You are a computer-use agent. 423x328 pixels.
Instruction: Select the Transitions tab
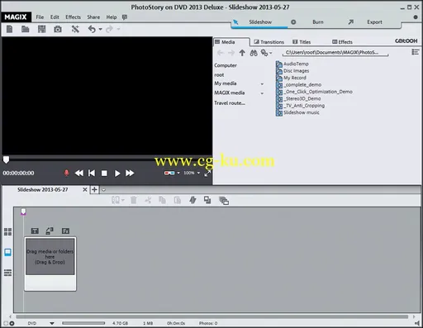(269, 42)
